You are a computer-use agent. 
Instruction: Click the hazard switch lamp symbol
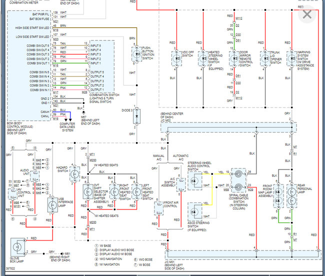[74, 174]
